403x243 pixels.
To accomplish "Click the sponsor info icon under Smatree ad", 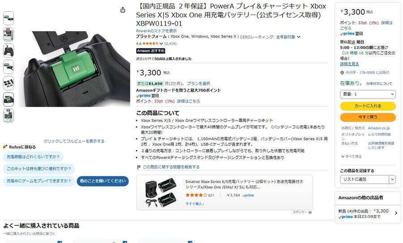I will pyautogui.click(x=310, y=213).
